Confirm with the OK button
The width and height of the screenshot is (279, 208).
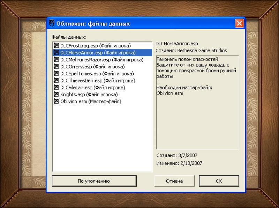219,181
